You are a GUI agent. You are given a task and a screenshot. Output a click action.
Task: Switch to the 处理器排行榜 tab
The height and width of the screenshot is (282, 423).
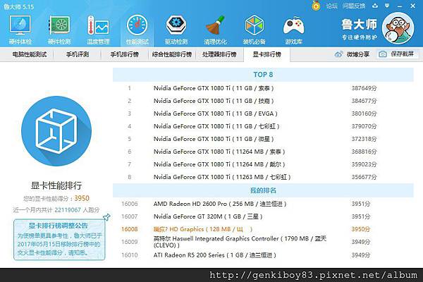(x=219, y=54)
